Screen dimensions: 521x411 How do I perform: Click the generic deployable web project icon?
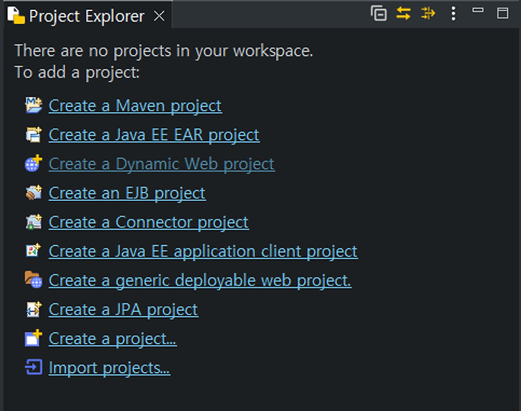pyautogui.click(x=33, y=280)
